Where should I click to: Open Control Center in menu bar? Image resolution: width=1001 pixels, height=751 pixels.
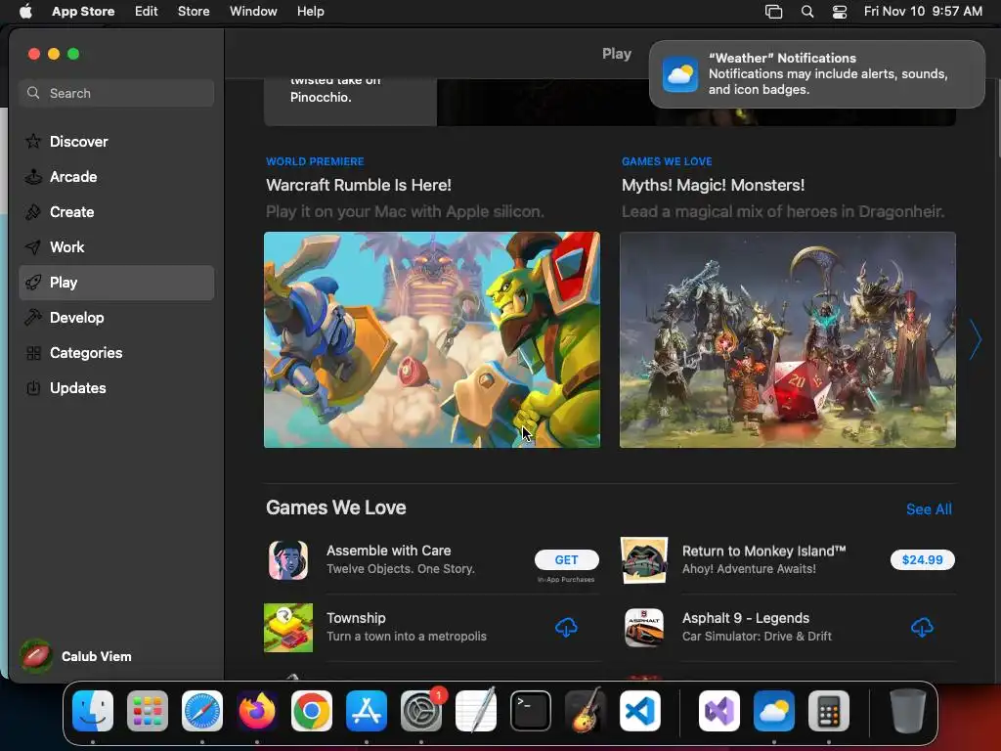pyautogui.click(x=840, y=11)
